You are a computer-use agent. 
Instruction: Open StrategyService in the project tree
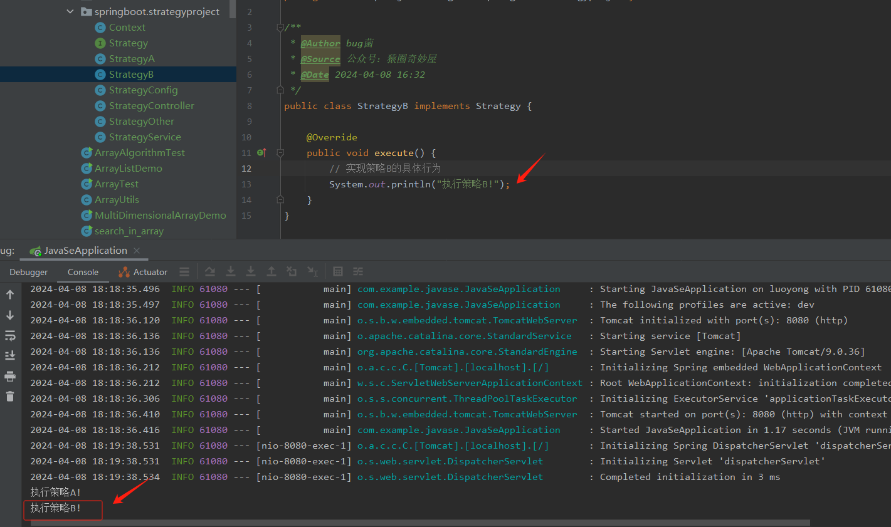145,137
